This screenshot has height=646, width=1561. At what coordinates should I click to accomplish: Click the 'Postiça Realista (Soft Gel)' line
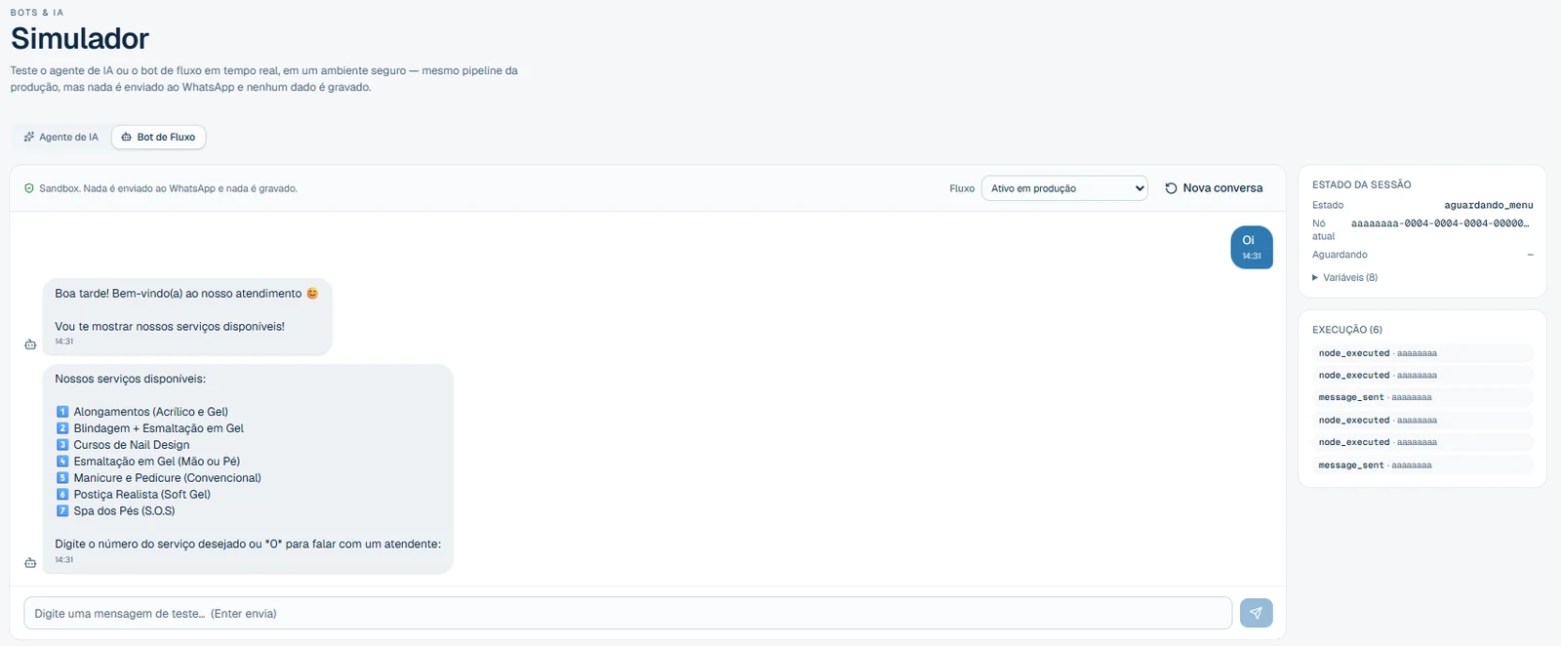pos(133,495)
